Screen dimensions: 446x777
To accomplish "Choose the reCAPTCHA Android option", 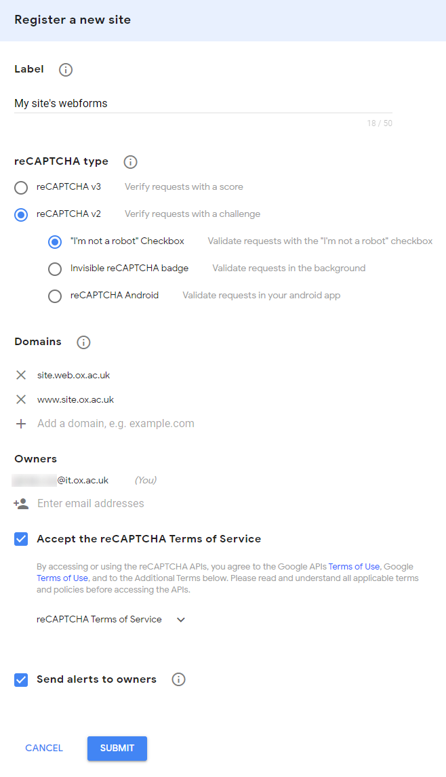I will coord(55,296).
